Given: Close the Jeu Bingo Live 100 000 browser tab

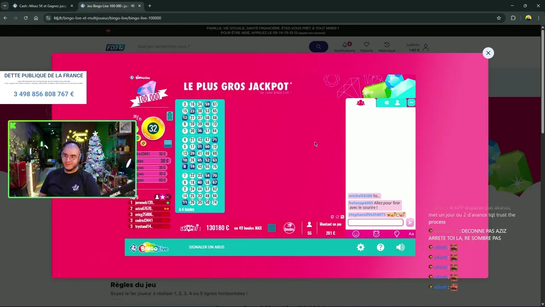Looking at the screenshot, I should [139, 6].
